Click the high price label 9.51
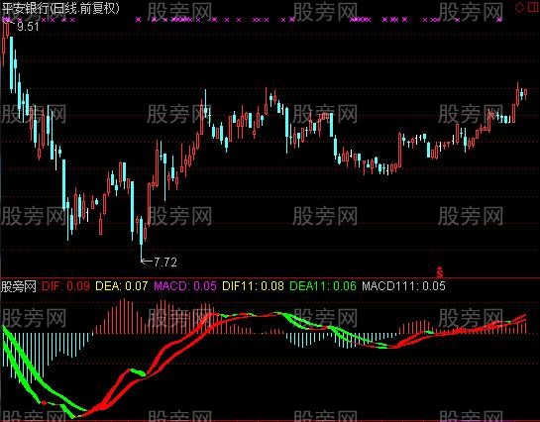The height and width of the screenshot is (422, 540). (28, 27)
